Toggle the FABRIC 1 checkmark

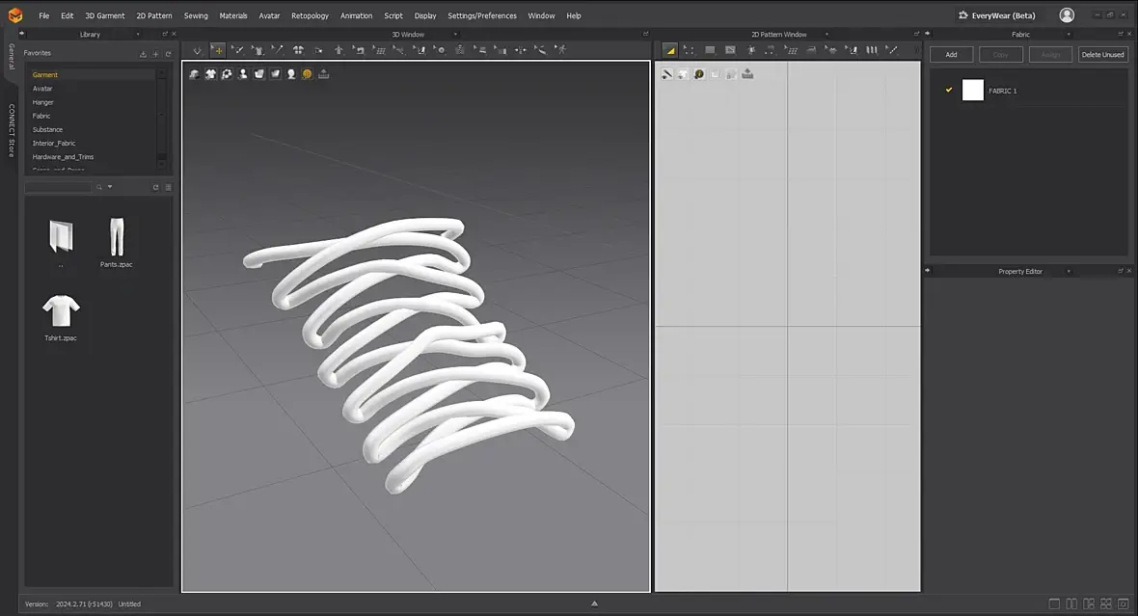pos(949,90)
